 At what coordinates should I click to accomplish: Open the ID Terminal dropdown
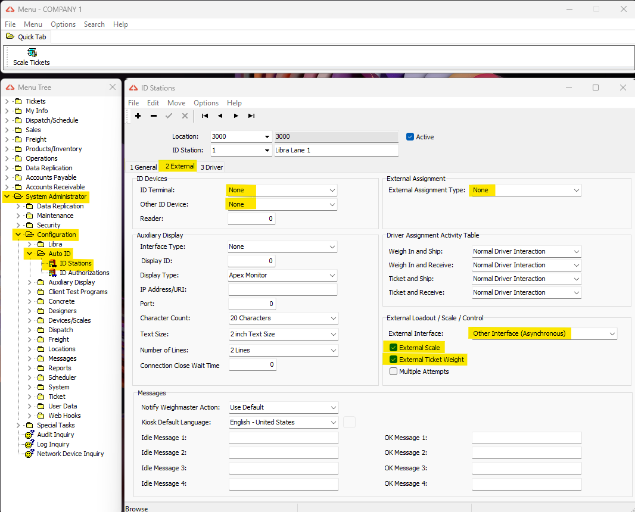pyautogui.click(x=332, y=191)
